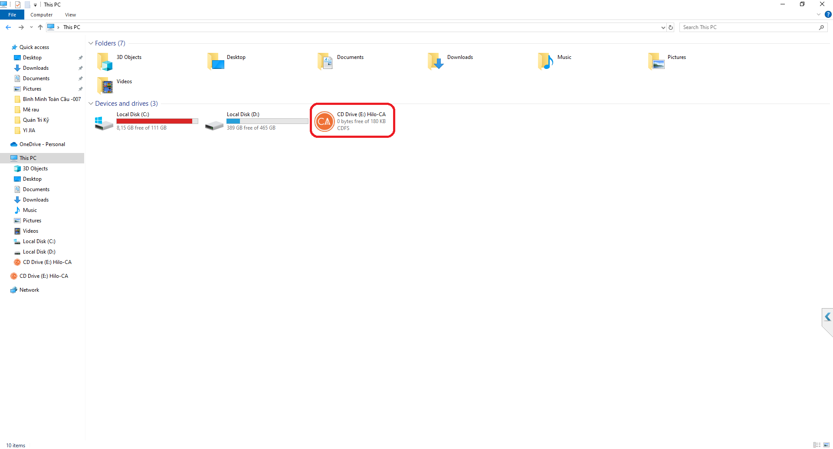Open Local Disk (C:) drive
The width and height of the screenshot is (833, 449).
click(104, 122)
